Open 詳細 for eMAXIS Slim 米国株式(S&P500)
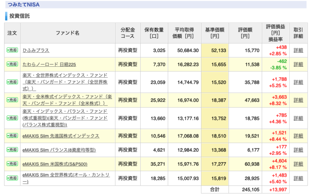This screenshot has height=196, width=311. [298, 164]
